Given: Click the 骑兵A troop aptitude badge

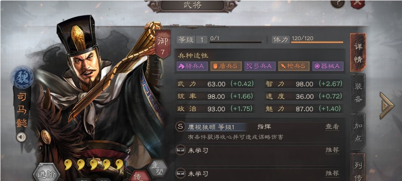Looking at the screenshot, I should click(x=192, y=66).
